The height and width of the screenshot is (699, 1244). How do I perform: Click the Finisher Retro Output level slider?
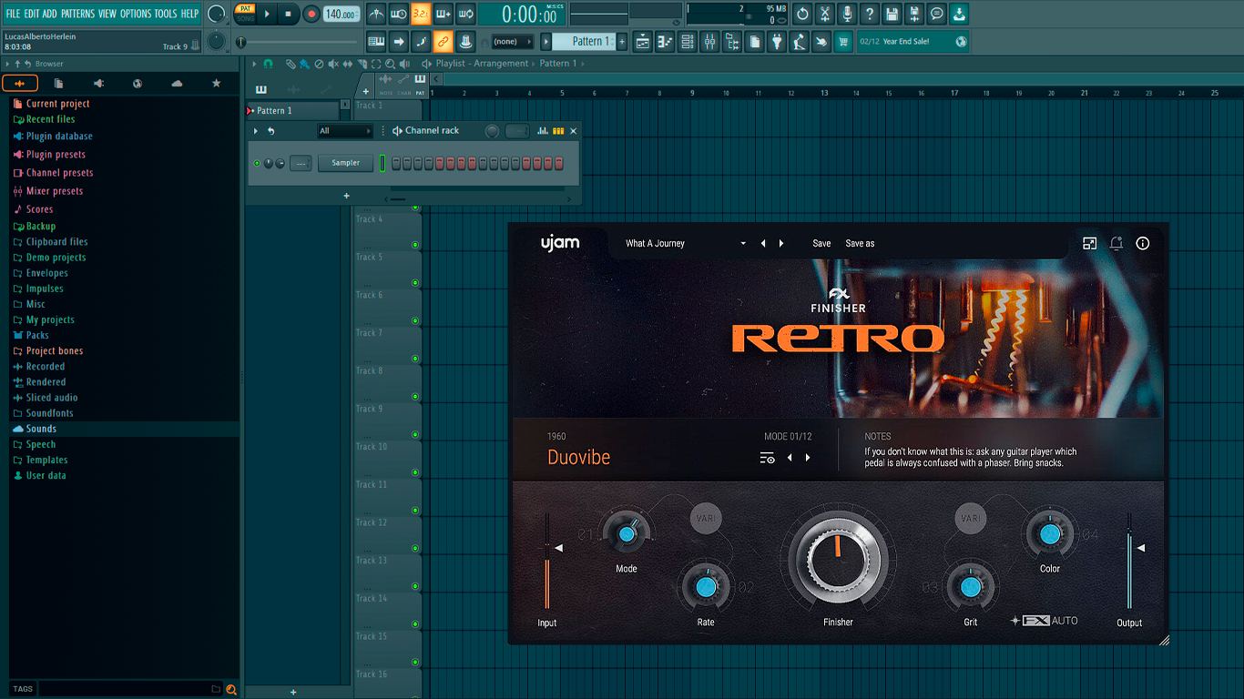[x=1129, y=561]
